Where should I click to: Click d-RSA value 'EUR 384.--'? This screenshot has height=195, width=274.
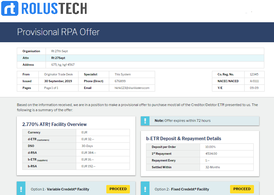pos(89,153)
